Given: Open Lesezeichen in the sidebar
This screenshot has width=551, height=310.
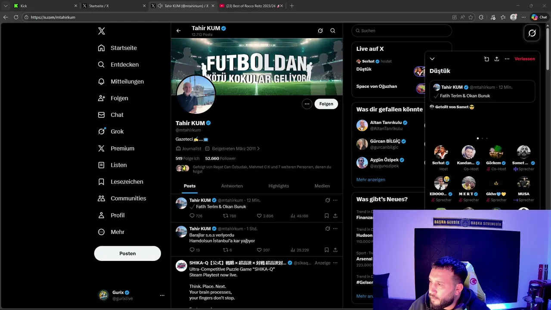Looking at the screenshot, I should pyautogui.click(x=121, y=182).
